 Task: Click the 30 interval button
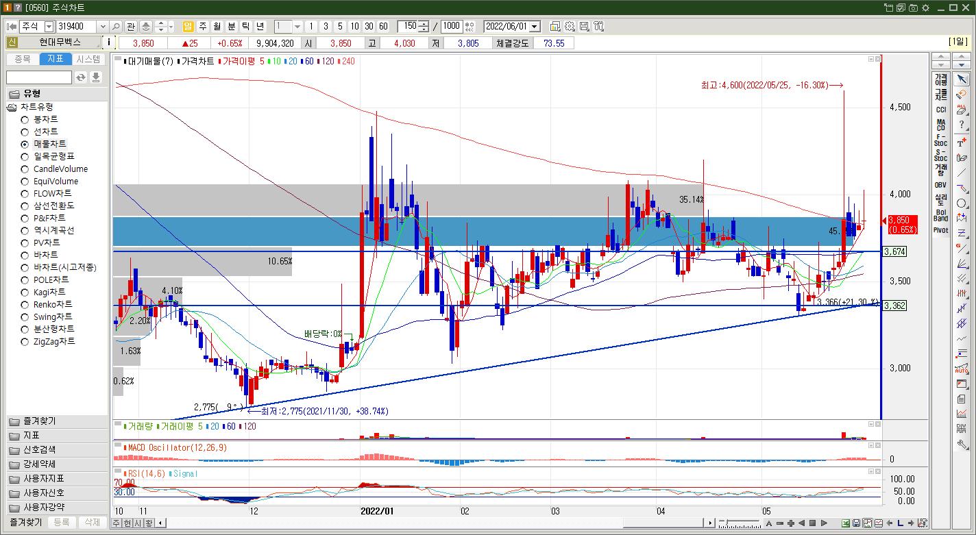pyautogui.click(x=369, y=26)
